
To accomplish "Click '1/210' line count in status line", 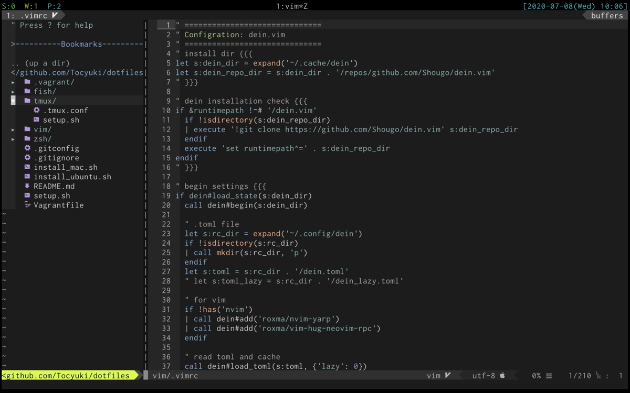I will point(580,376).
